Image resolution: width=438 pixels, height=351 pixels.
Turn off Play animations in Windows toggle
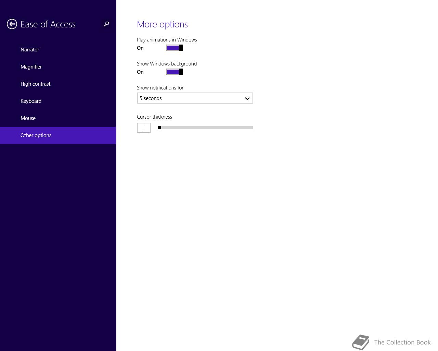pos(175,48)
